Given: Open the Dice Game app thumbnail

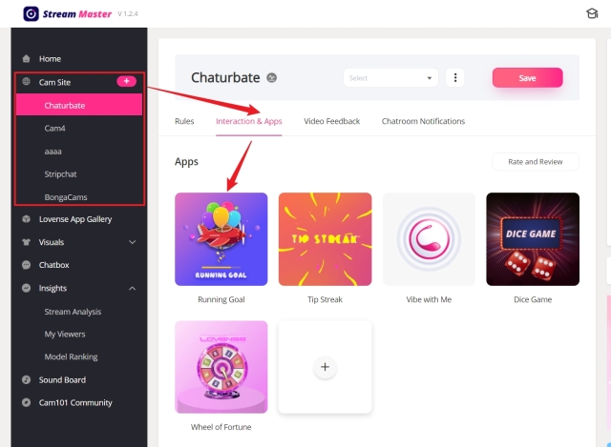Looking at the screenshot, I should coord(533,239).
